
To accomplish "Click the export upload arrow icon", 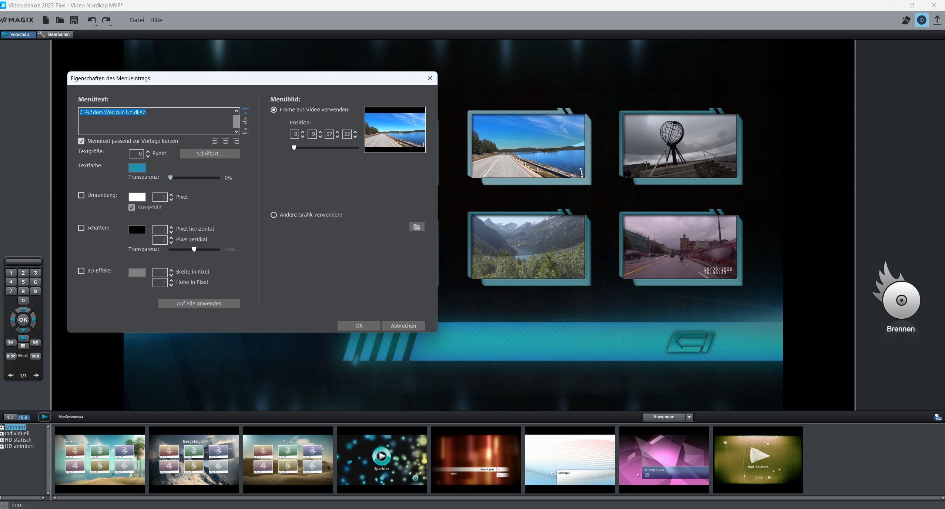I will pos(937,20).
